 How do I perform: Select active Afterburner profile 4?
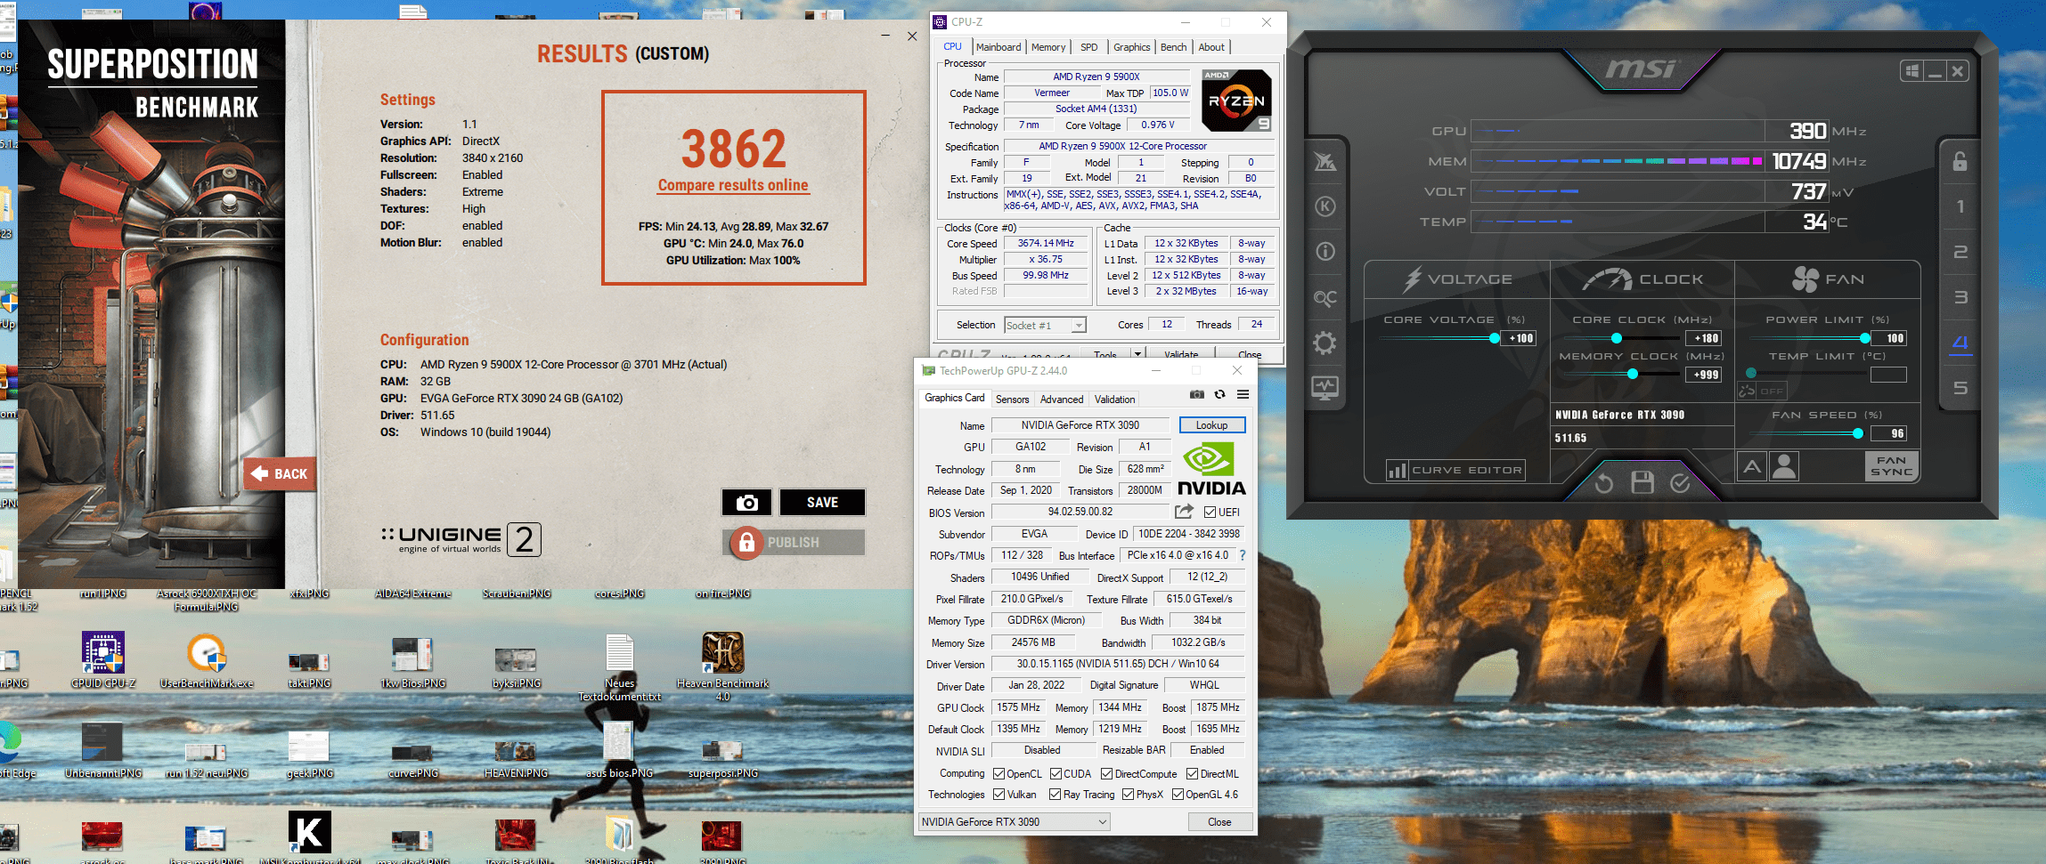(x=1960, y=343)
